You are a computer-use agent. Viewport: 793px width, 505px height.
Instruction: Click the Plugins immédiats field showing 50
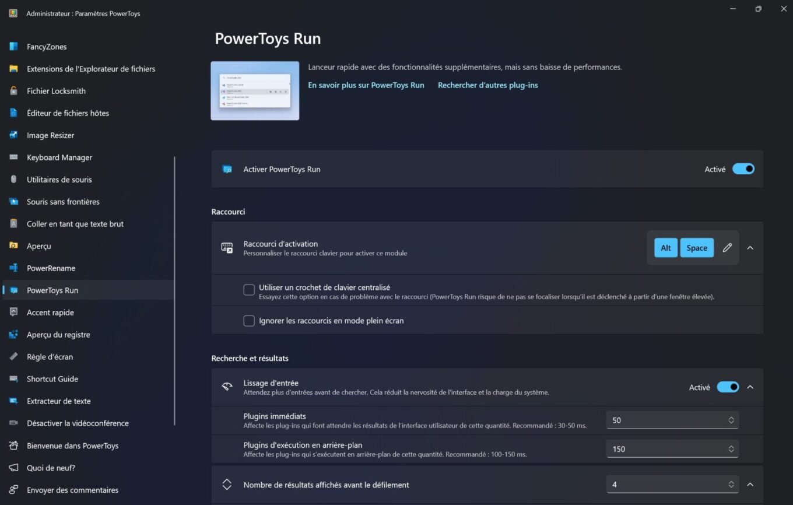[x=672, y=420]
